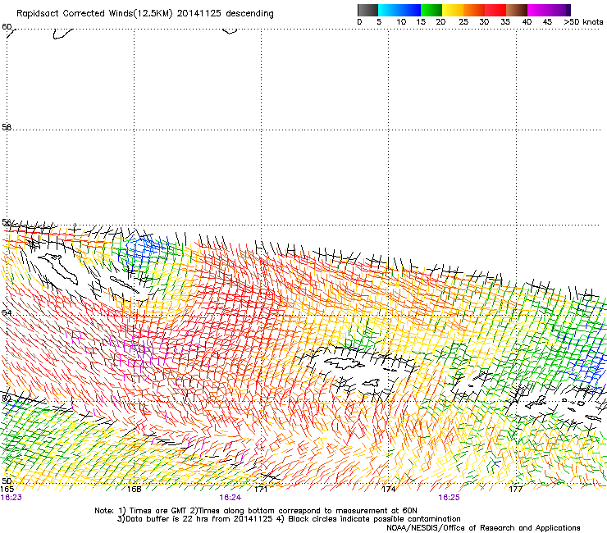The image size is (607, 533).
Task: Click the green 15-20 knots color band
Action: point(431,10)
